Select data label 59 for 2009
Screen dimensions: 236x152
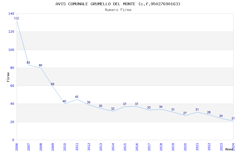click(52, 84)
